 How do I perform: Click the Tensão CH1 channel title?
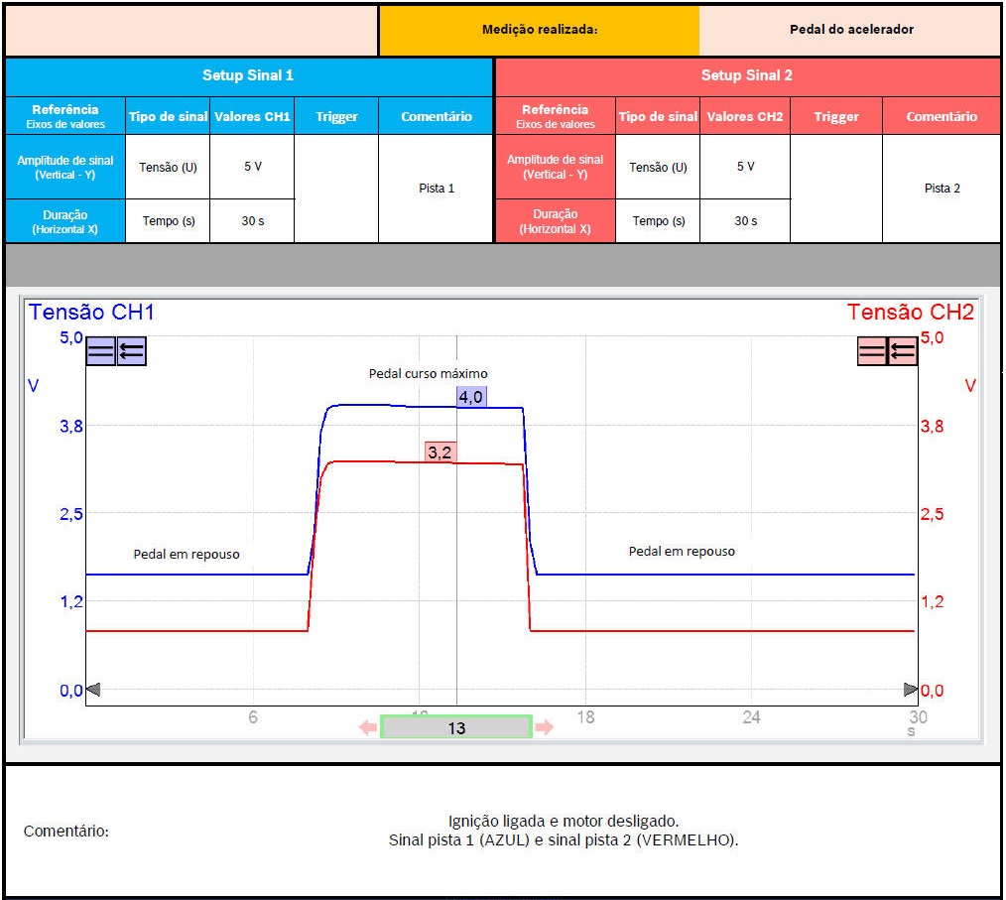click(x=91, y=312)
